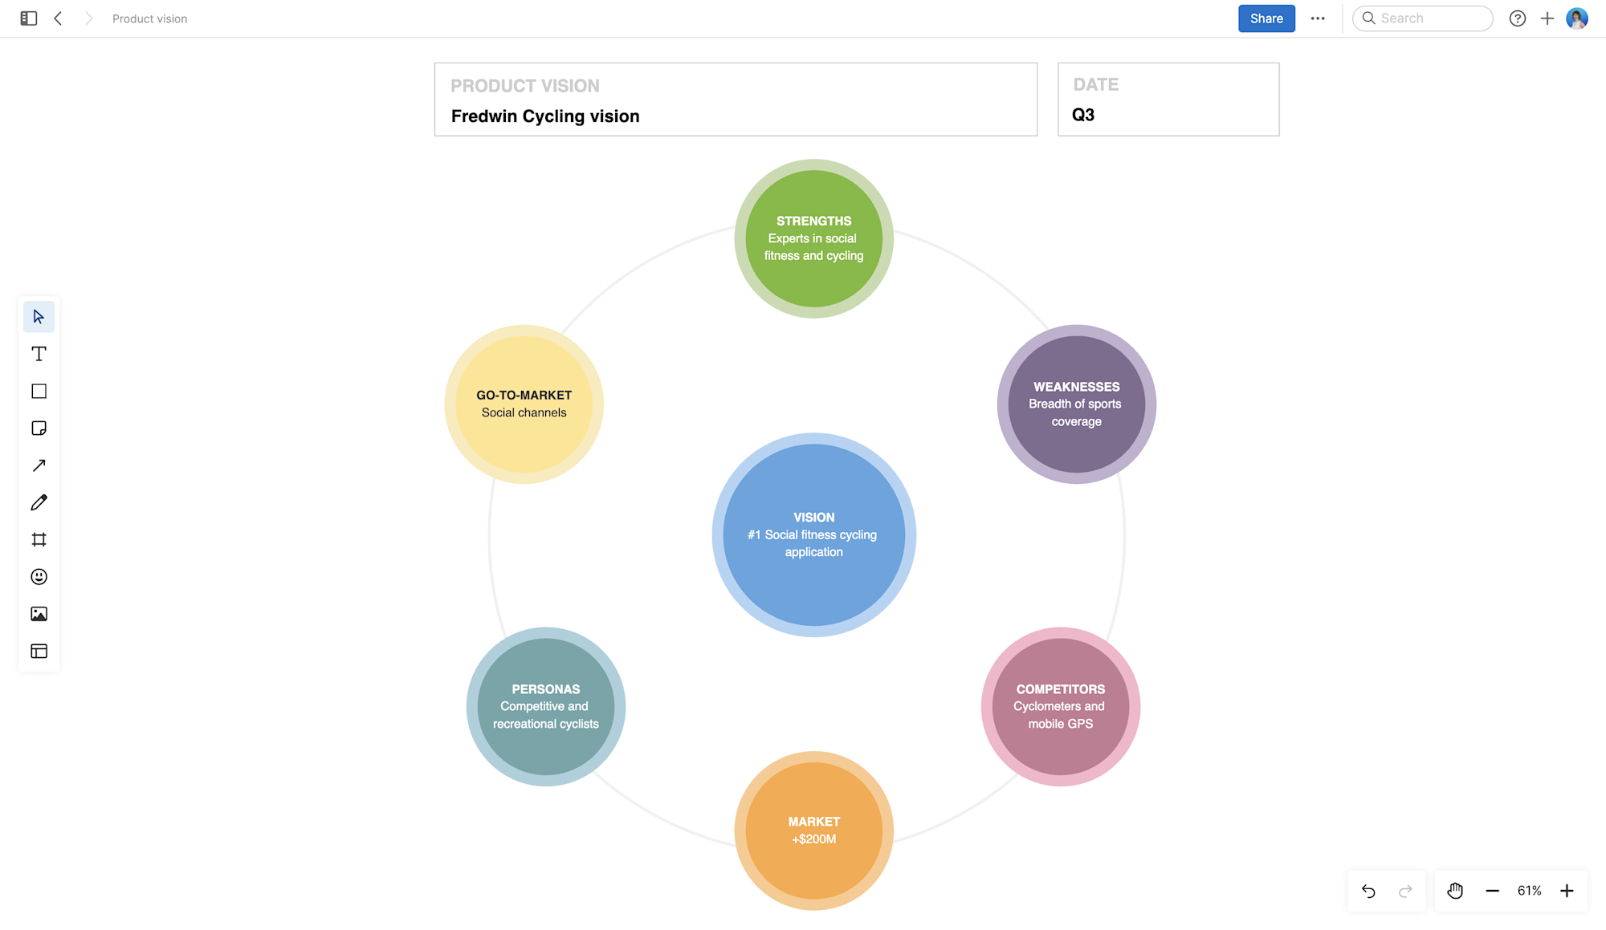Image resolution: width=1606 pixels, height=930 pixels.
Task: Open the emoji sticker picker
Action: click(39, 577)
